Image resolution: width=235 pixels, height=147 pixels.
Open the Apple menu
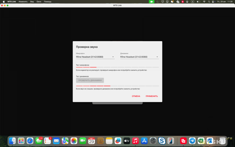point(4,2)
